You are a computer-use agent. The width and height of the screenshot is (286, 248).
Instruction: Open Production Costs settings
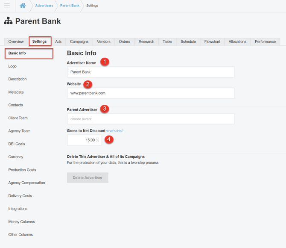(22, 170)
